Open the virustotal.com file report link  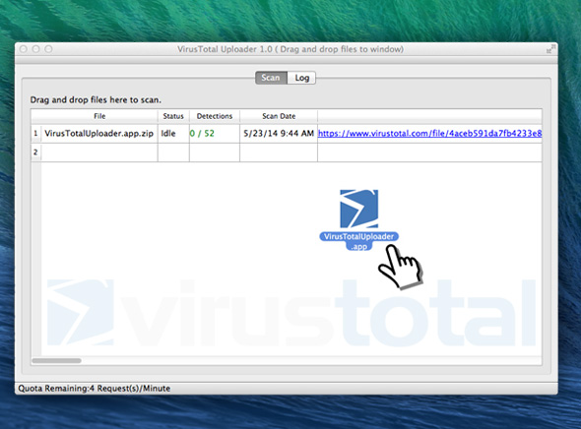(x=429, y=133)
